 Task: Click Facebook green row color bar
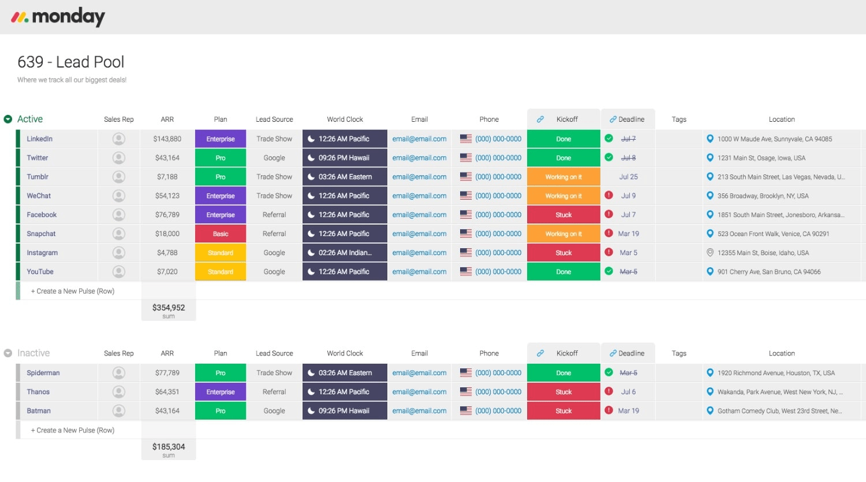coord(18,215)
